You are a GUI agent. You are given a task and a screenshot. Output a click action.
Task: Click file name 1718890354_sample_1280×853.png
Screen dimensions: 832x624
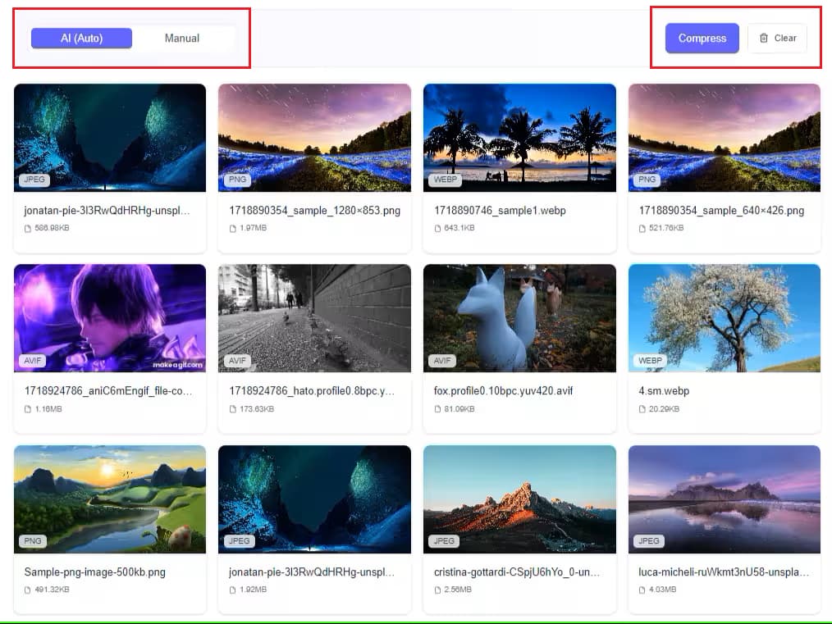[x=314, y=211]
